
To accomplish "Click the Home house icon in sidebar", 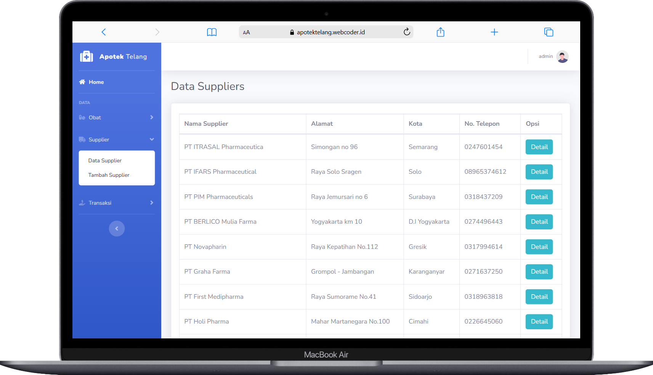I will click(82, 82).
